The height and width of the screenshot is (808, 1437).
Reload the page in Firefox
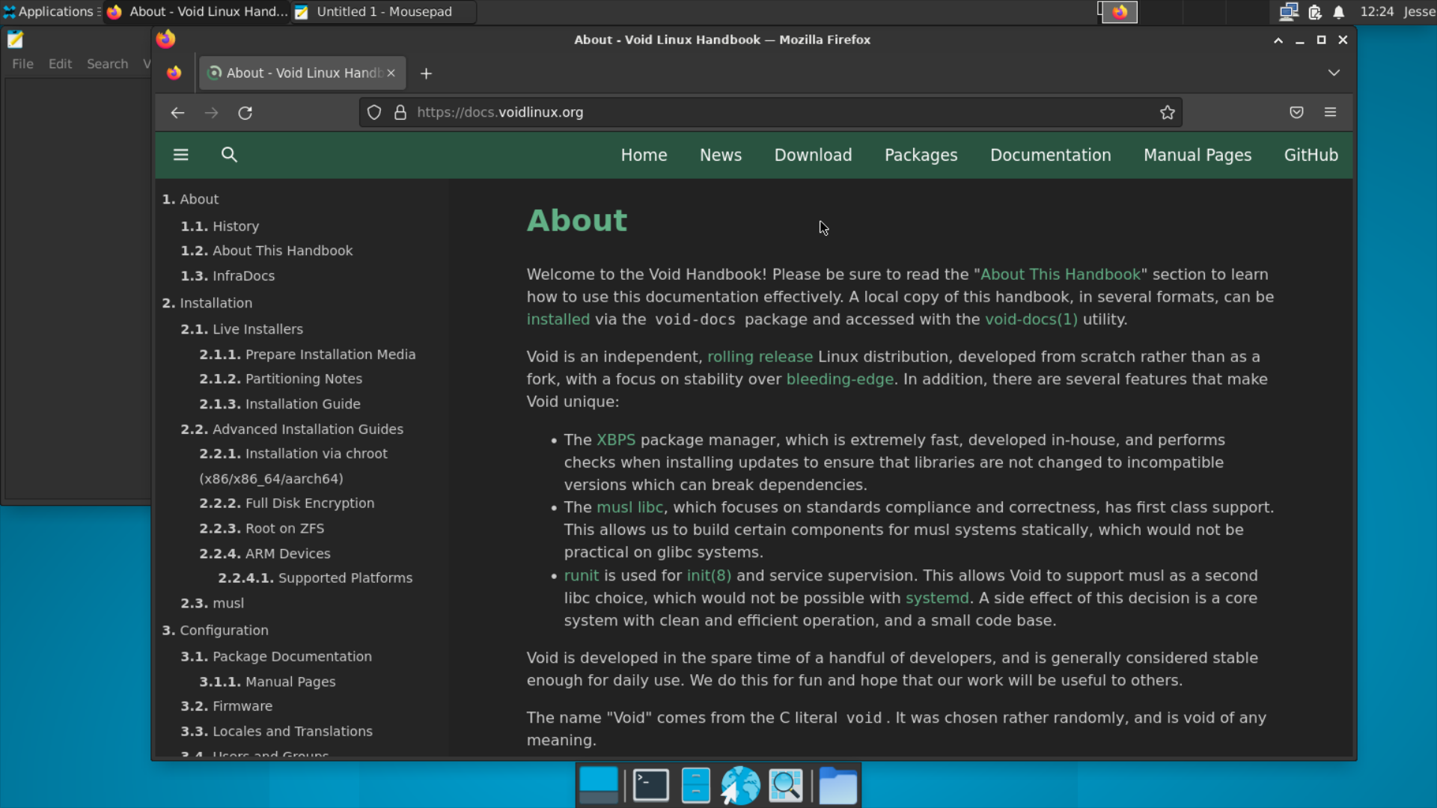click(245, 112)
